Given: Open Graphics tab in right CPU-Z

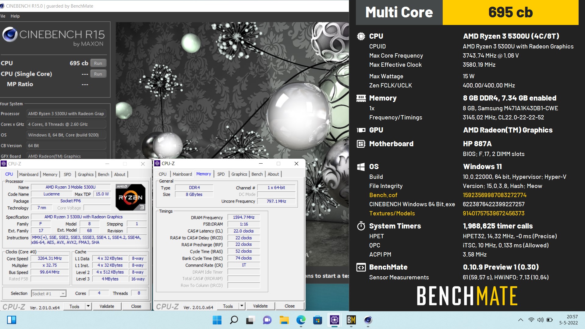Looking at the screenshot, I should [x=239, y=174].
